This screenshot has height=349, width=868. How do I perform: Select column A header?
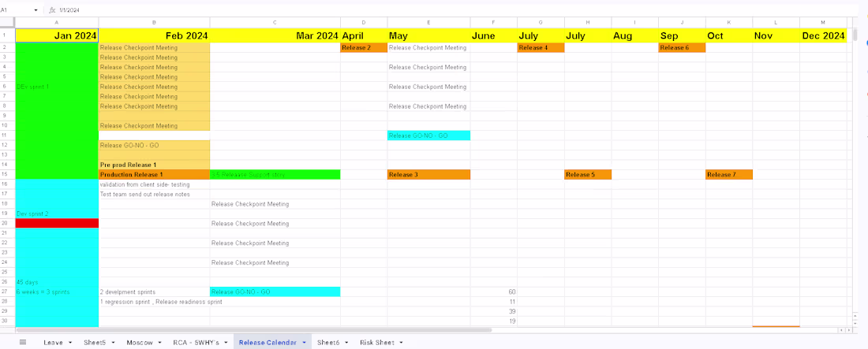tap(57, 22)
